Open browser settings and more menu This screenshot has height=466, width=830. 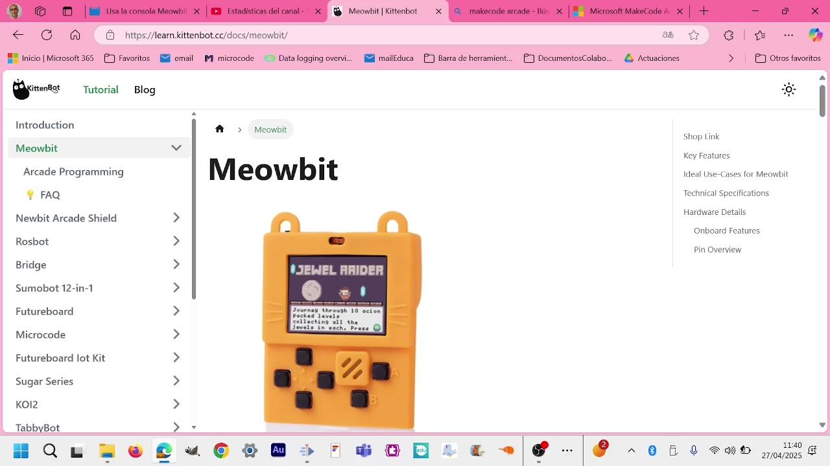(x=788, y=35)
